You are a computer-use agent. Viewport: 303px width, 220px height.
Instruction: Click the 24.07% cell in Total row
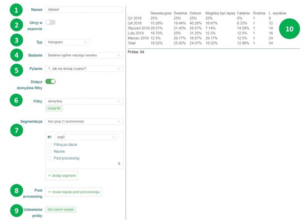[195, 43]
